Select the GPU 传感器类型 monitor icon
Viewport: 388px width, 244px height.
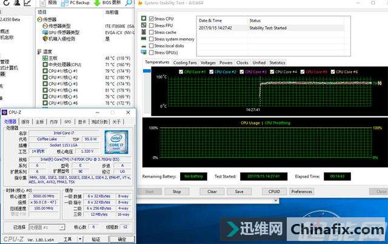pyautogui.click(x=45, y=32)
